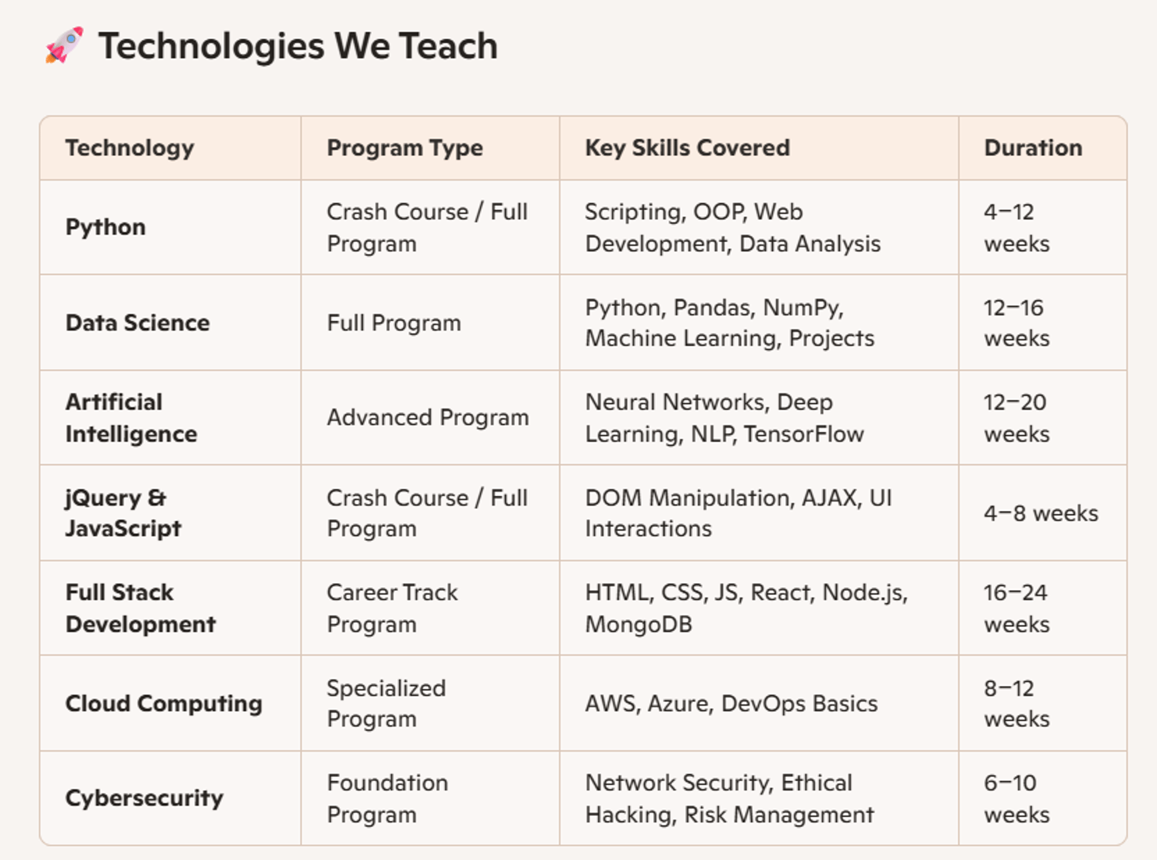Image resolution: width=1157 pixels, height=860 pixels.
Task: Click the jQuery & JavaScript cell
Action: coord(123,513)
